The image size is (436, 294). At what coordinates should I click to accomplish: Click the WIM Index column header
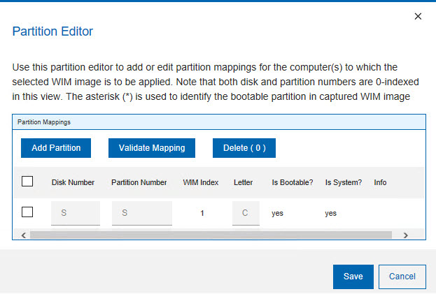(201, 182)
